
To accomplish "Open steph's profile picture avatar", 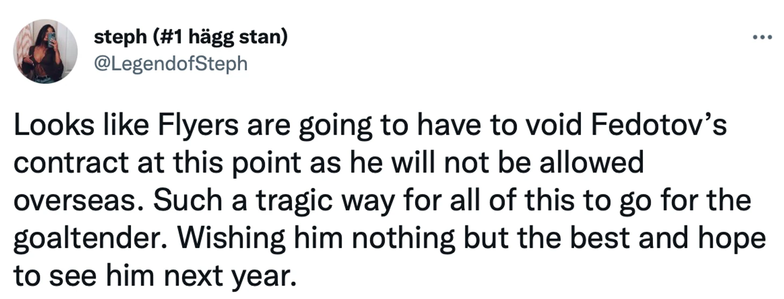I will (46, 52).
